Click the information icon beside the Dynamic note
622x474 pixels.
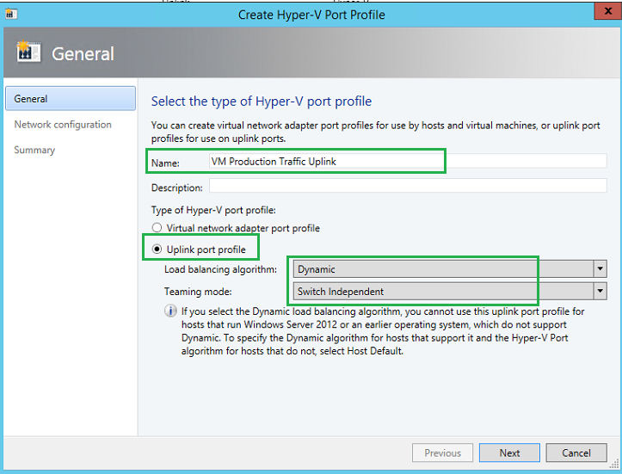(x=170, y=311)
